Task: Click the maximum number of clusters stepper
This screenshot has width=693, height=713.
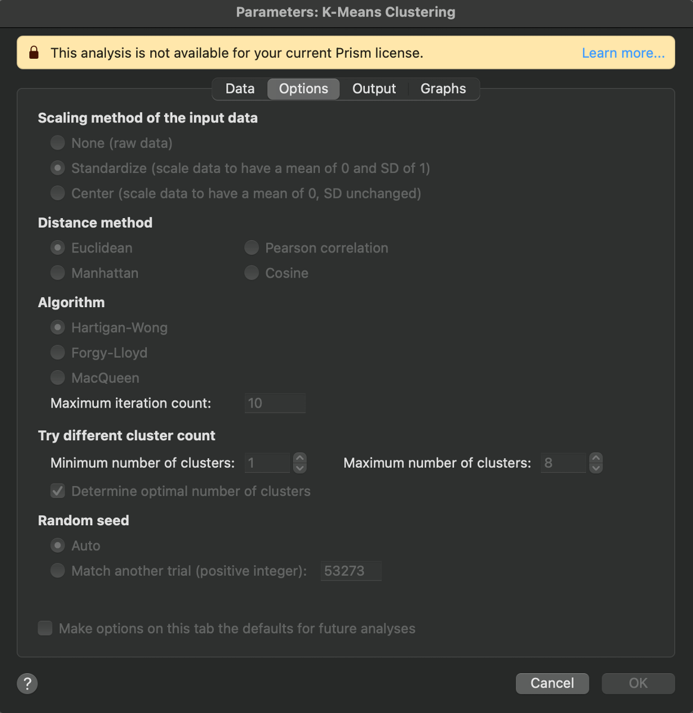Action: (x=596, y=463)
